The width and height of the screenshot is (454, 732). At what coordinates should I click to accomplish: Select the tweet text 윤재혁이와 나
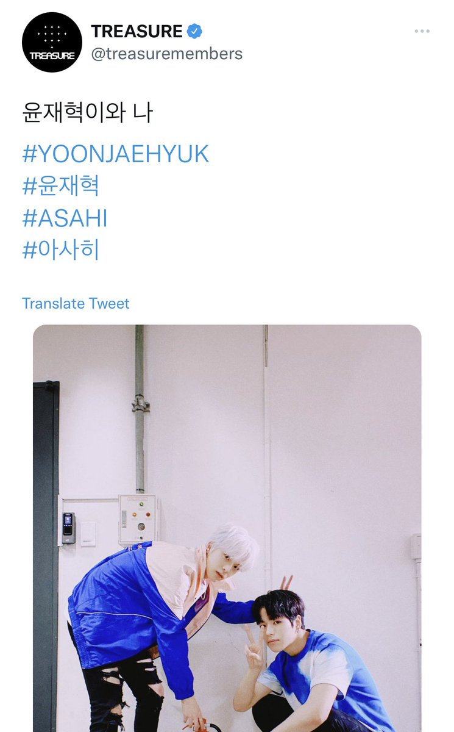pyautogui.click(x=87, y=113)
